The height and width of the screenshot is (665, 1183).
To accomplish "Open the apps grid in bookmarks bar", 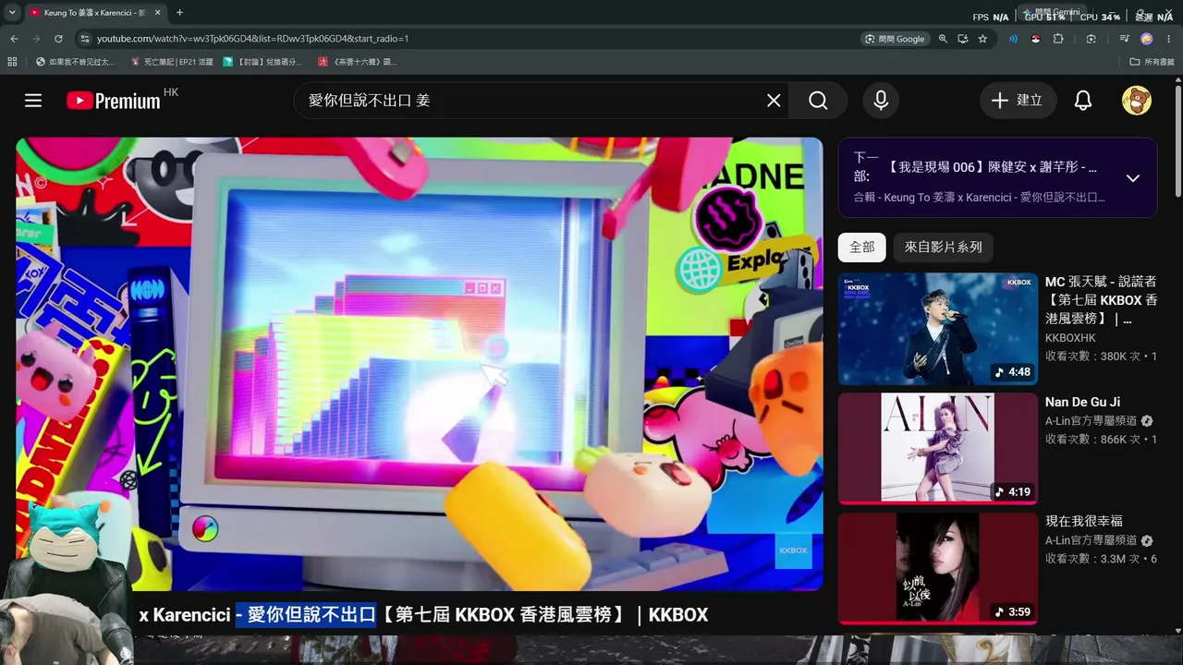I will click(x=12, y=62).
